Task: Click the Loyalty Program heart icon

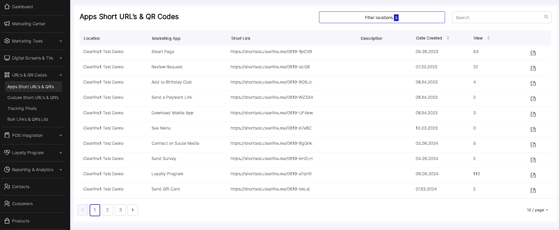Action: pos(7,152)
